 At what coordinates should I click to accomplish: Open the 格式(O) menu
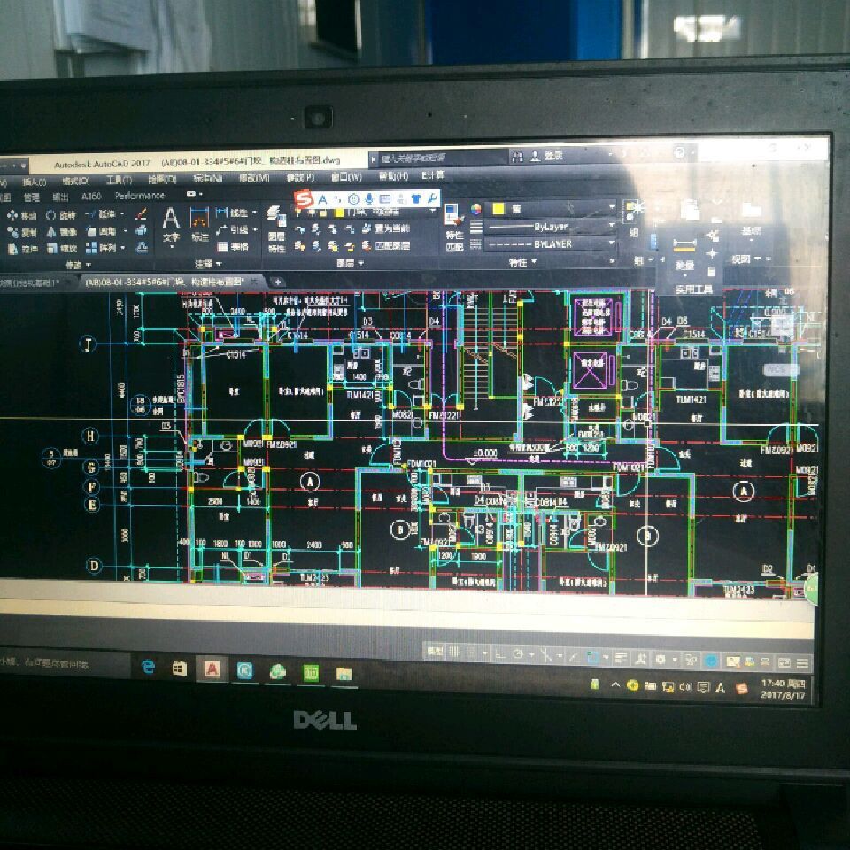(76, 181)
